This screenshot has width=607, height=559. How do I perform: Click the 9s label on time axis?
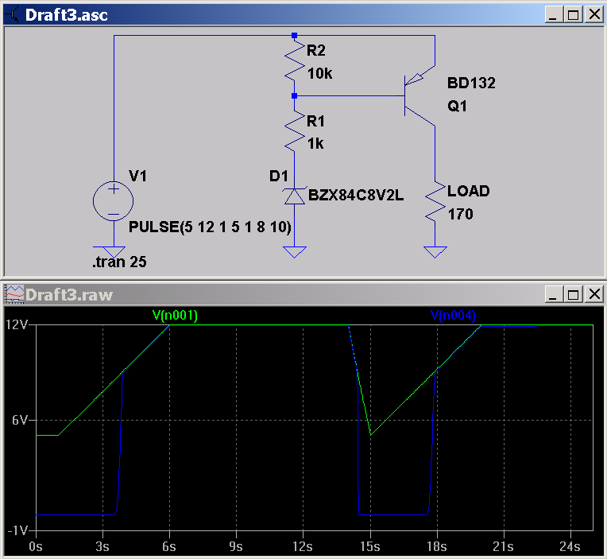click(236, 546)
